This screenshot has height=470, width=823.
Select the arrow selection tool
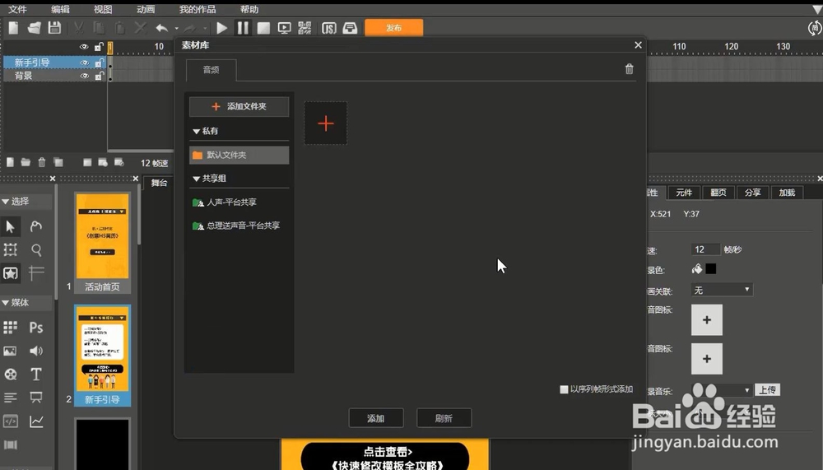pyautogui.click(x=10, y=226)
